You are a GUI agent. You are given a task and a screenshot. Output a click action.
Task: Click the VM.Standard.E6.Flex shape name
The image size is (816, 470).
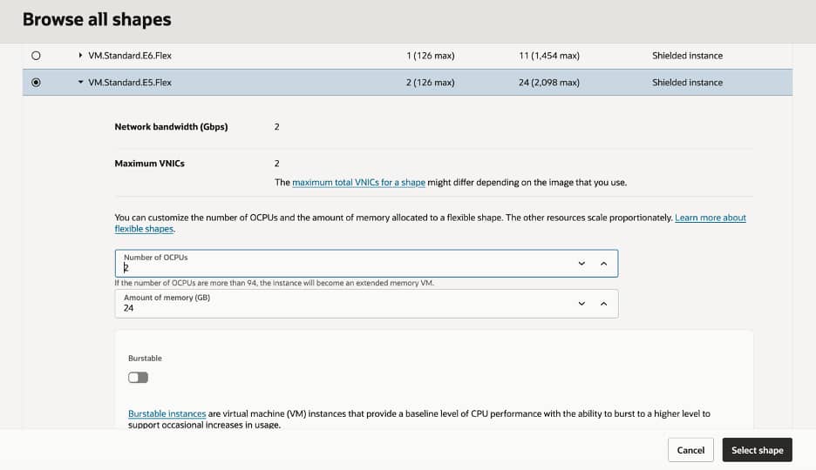[x=130, y=56]
